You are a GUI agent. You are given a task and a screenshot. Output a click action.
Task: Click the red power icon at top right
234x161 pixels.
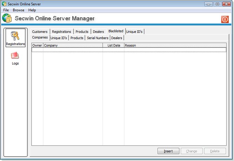click(225, 19)
